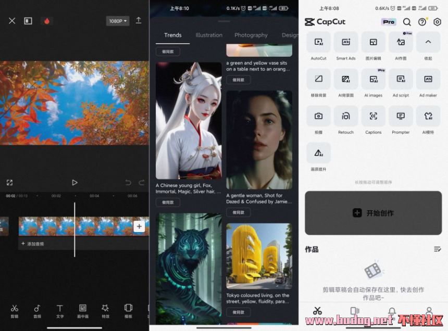Open the yellow Tokyo building thumbnail
This screenshot has width=448, height=331.
pos(259,256)
